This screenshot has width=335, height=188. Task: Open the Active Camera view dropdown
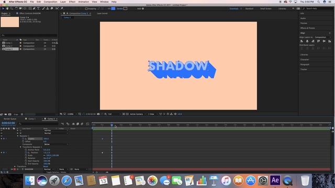pos(138,114)
